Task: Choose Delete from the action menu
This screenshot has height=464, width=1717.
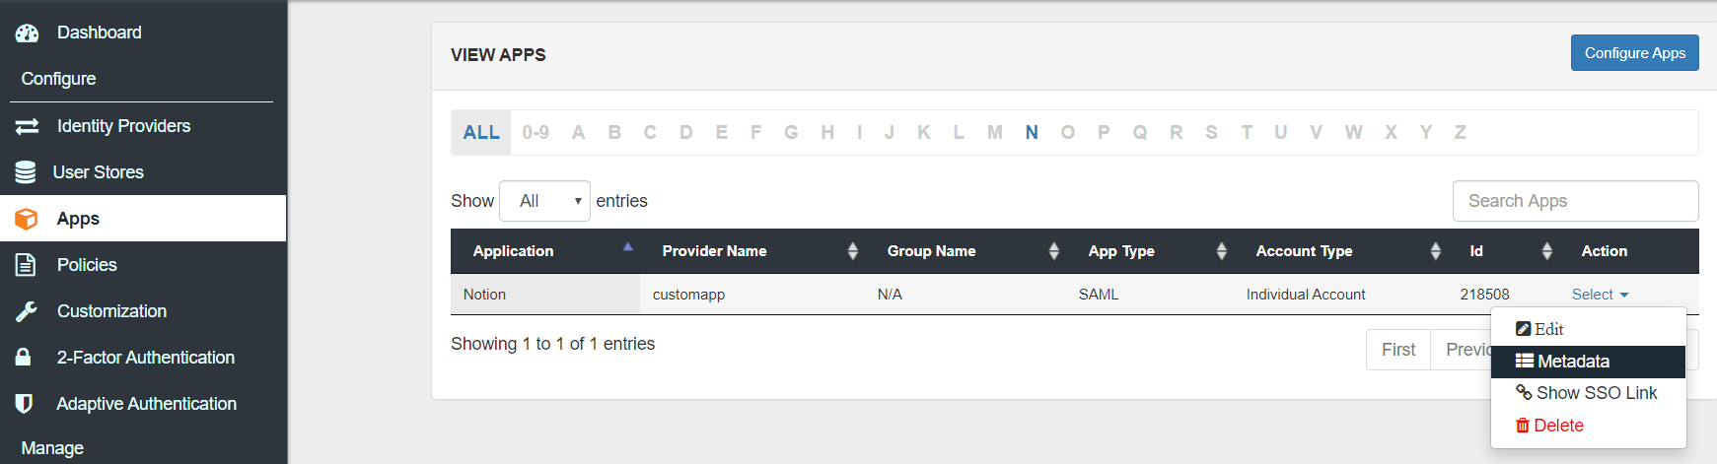Action: pos(1588,426)
